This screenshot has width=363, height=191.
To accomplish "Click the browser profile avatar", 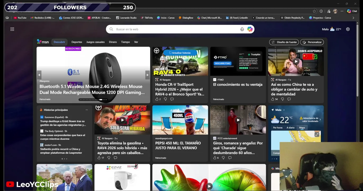I will pos(335,11).
